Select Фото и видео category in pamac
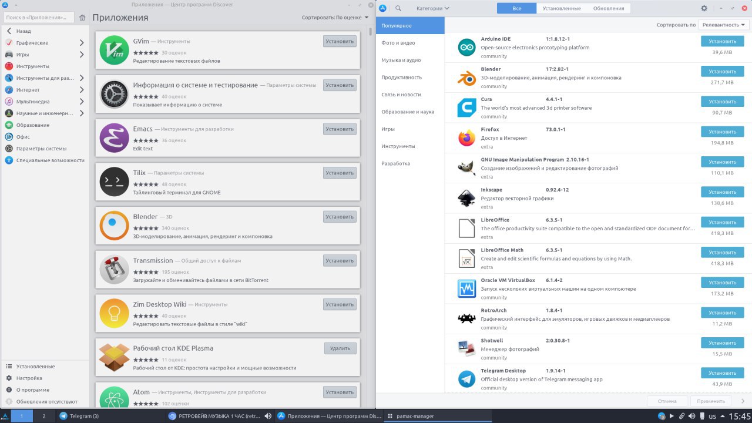 (x=410, y=43)
